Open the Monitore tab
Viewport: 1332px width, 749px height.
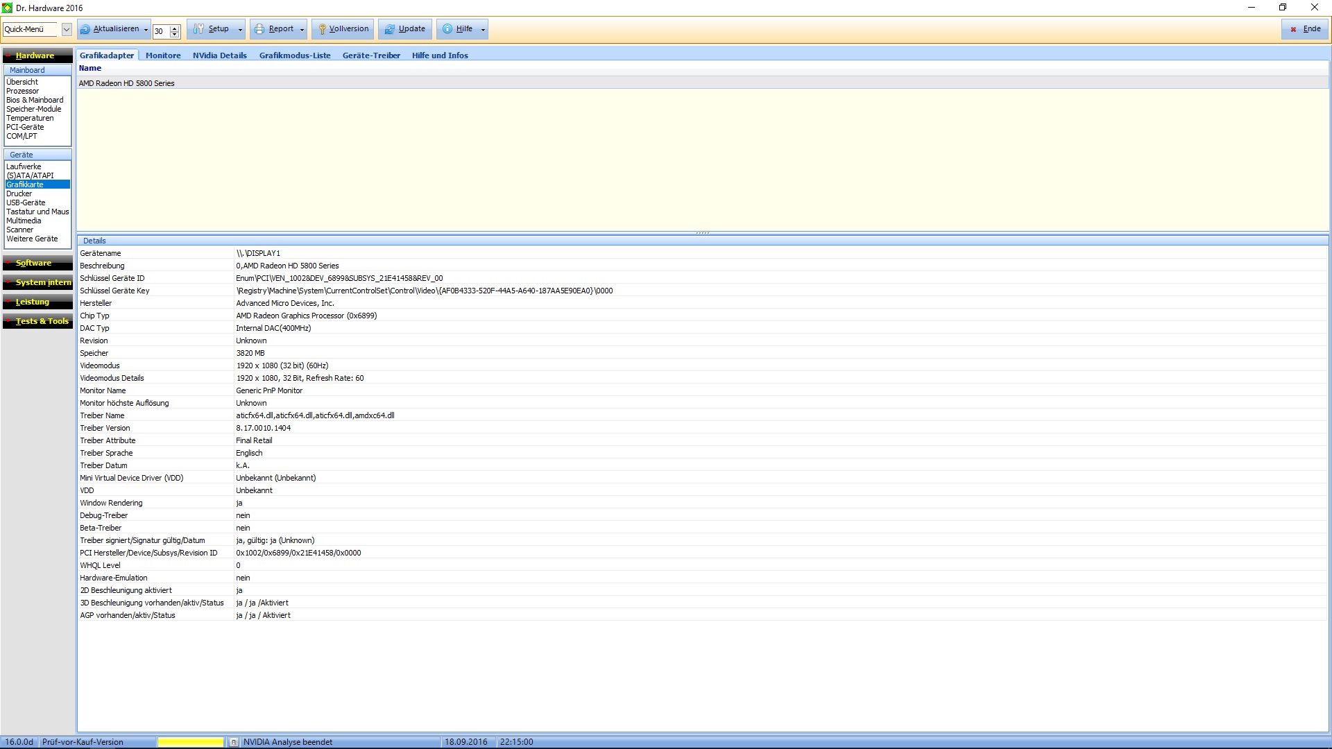point(163,55)
